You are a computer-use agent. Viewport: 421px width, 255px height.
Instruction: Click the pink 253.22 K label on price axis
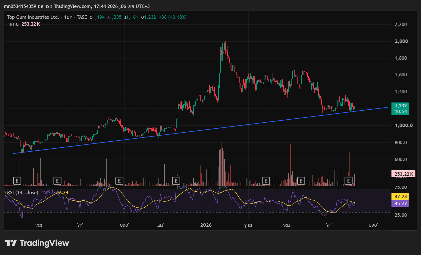tap(404, 174)
